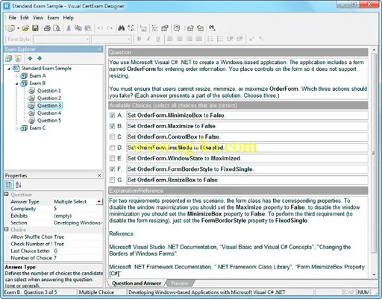Open the Answer Type Multiple Select dropdown

tap(99, 201)
